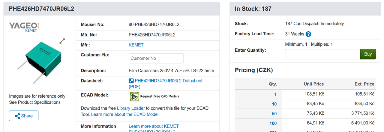The width and height of the screenshot is (384, 132).
Task: Click the extended price 6 491,00 Kč
Action: tap(362, 123)
